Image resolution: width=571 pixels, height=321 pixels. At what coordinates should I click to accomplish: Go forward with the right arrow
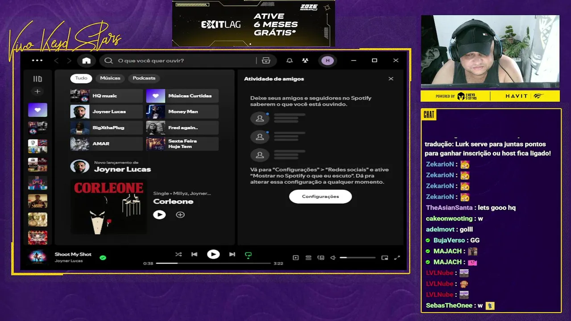coord(69,61)
